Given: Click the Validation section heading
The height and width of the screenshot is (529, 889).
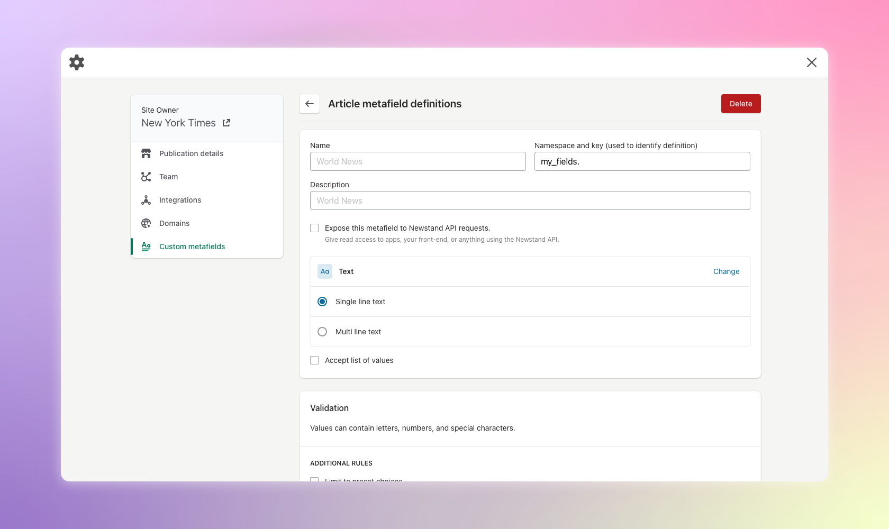Looking at the screenshot, I should point(329,408).
